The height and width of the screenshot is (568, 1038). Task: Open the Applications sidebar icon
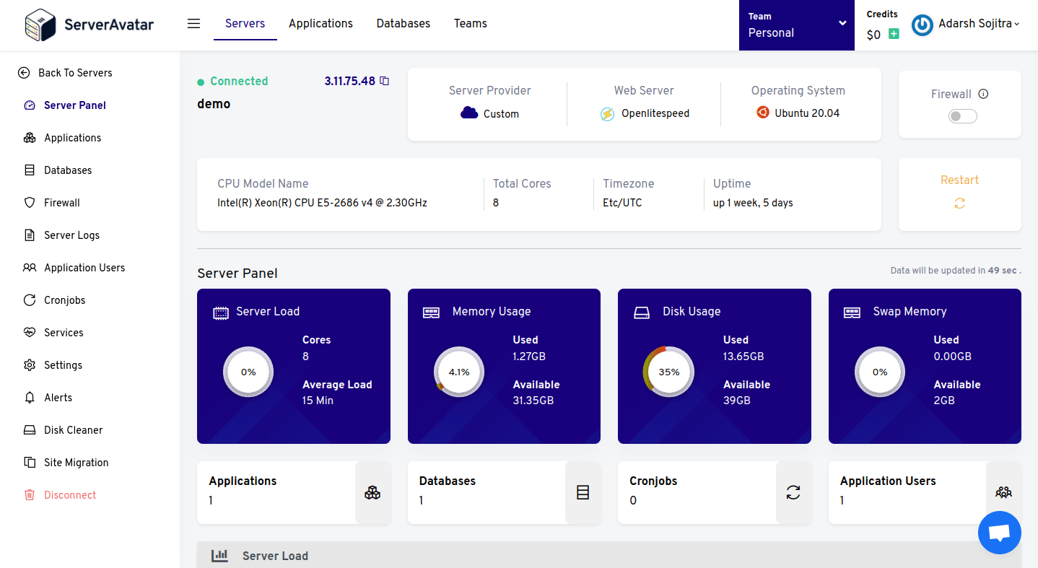pyautogui.click(x=29, y=137)
